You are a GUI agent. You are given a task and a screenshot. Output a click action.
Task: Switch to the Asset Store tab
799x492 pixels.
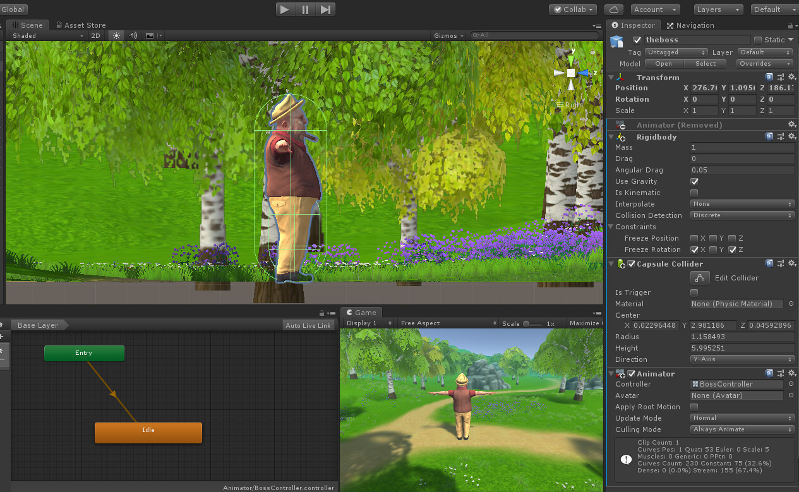(80, 25)
